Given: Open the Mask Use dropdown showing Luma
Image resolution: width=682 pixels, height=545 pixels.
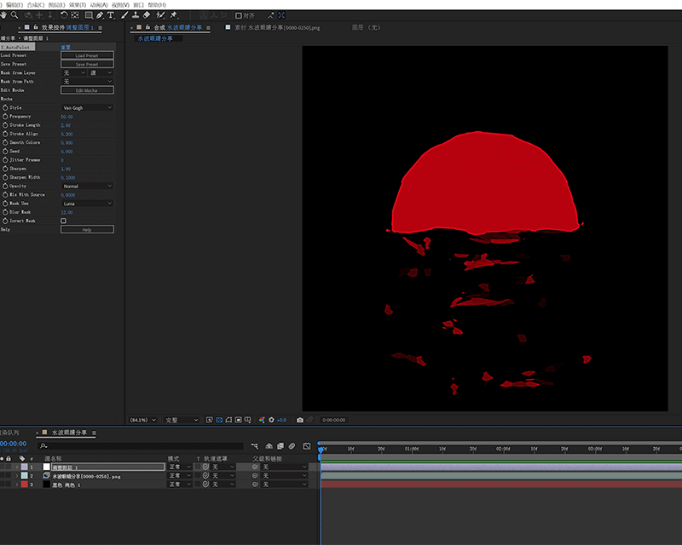Looking at the screenshot, I should (x=87, y=204).
